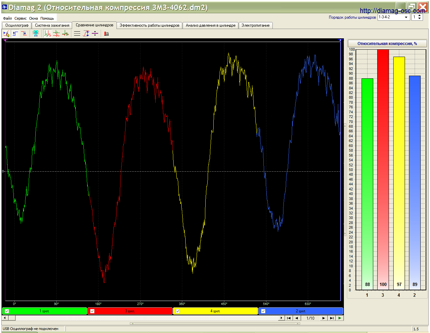Click the status text USB Осциллограф не подключен
This screenshot has width=430, height=333.
click(x=30, y=329)
